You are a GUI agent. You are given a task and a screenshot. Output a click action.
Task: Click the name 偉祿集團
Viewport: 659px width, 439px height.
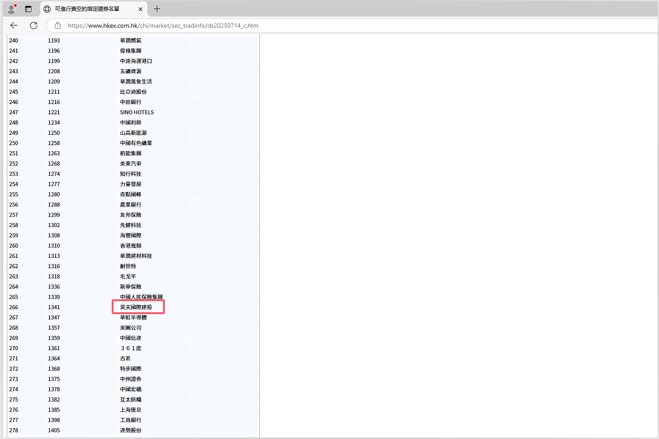tap(131, 51)
